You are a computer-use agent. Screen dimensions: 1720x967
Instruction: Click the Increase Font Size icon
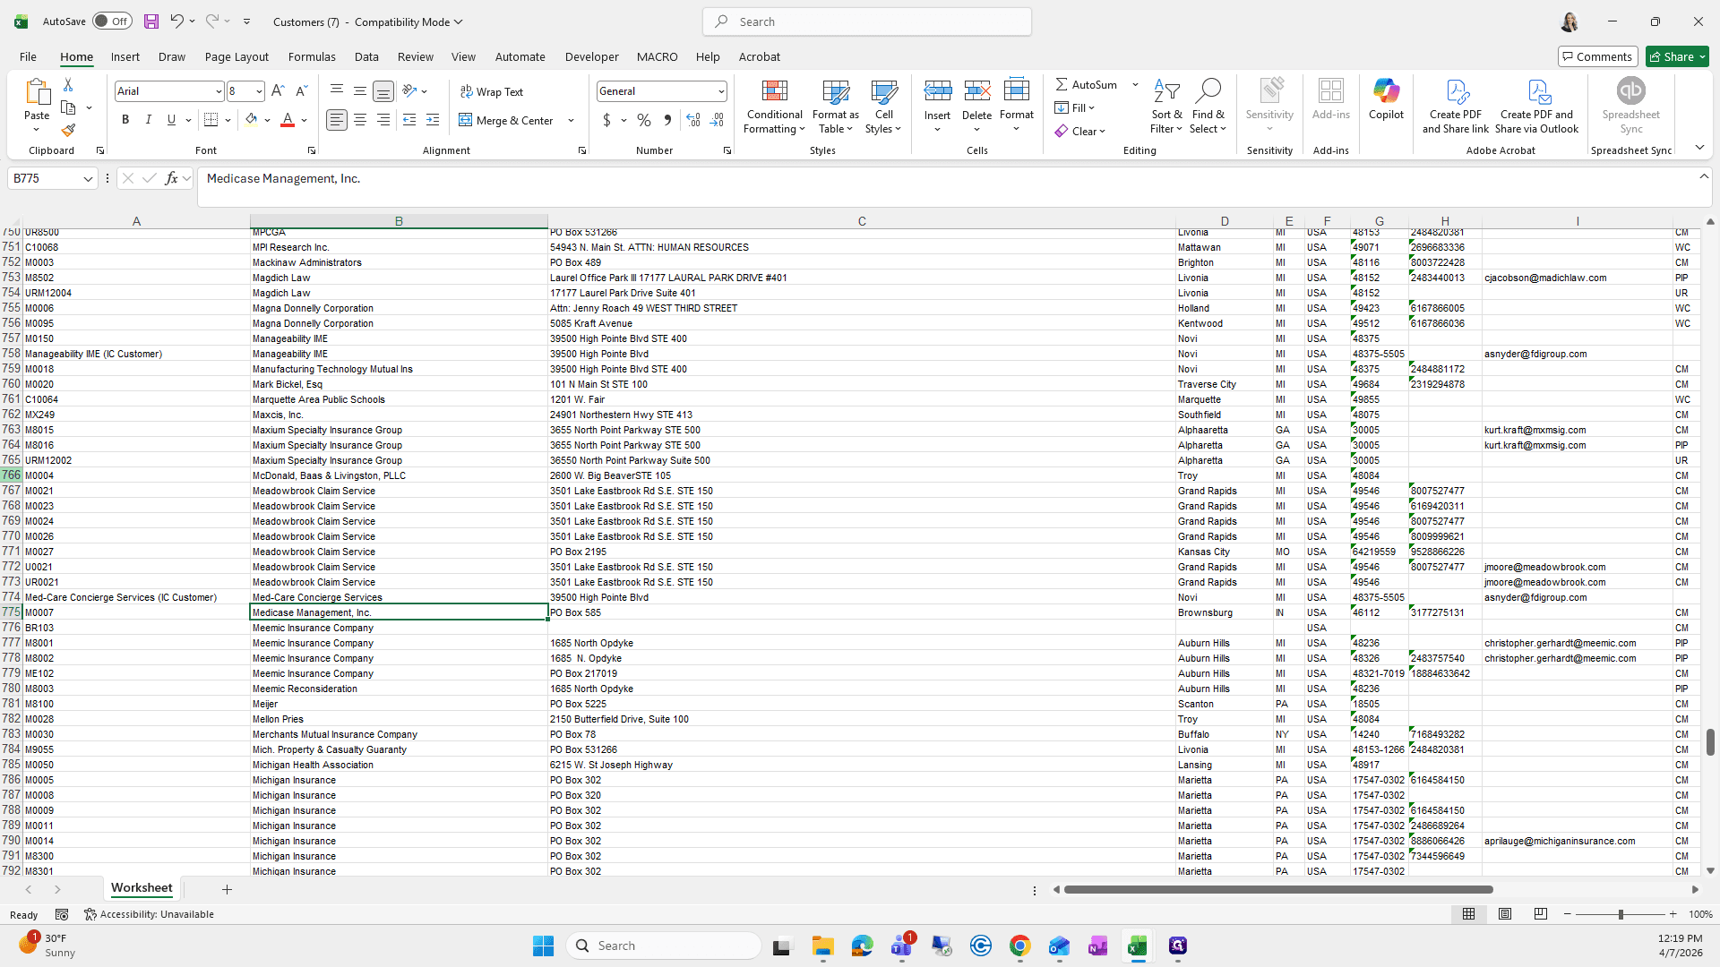click(278, 91)
